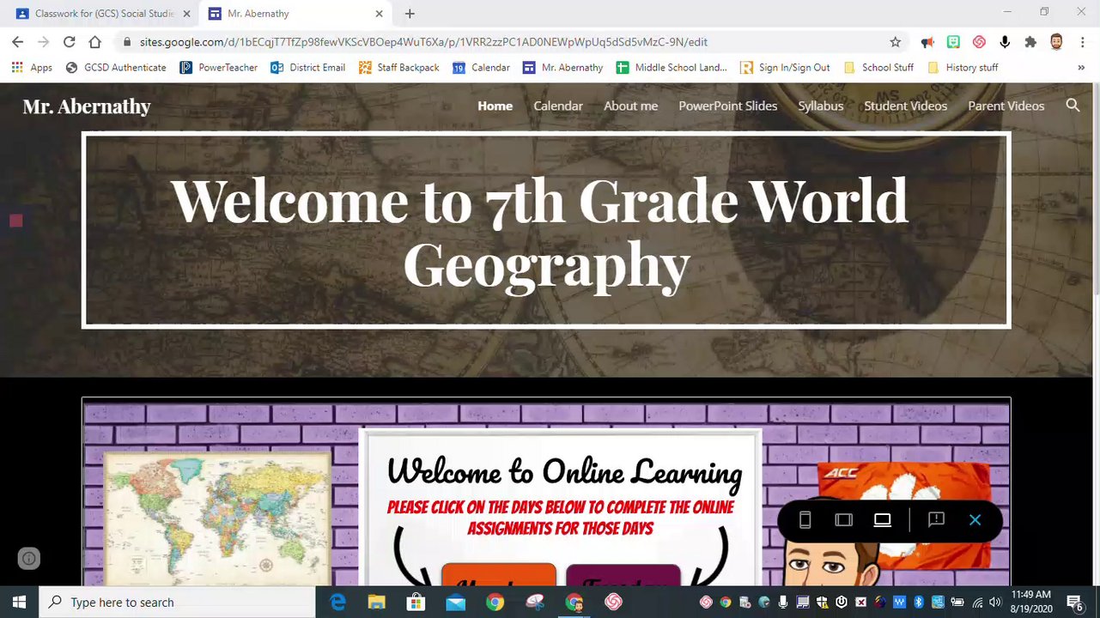Reload the page
Viewport: 1100px width, 618px height.
[x=69, y=41]
